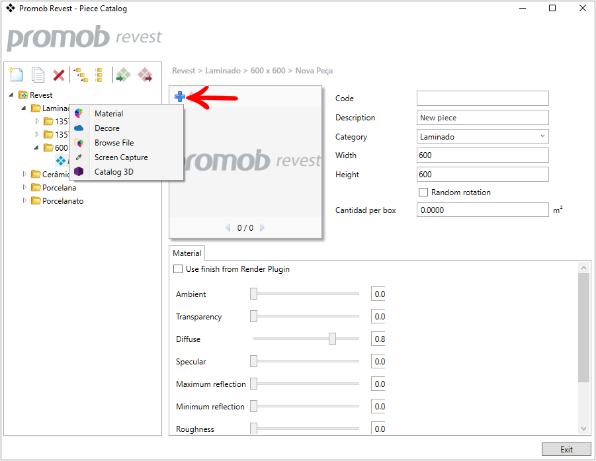Click the Revest root folder icon
Image resolution: width=596 pixels, height=461 pixels.
point(23,95)
